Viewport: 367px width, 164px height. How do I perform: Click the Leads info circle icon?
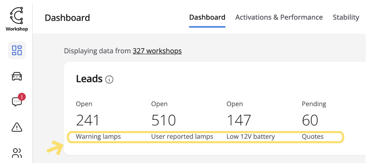(109, 80)
